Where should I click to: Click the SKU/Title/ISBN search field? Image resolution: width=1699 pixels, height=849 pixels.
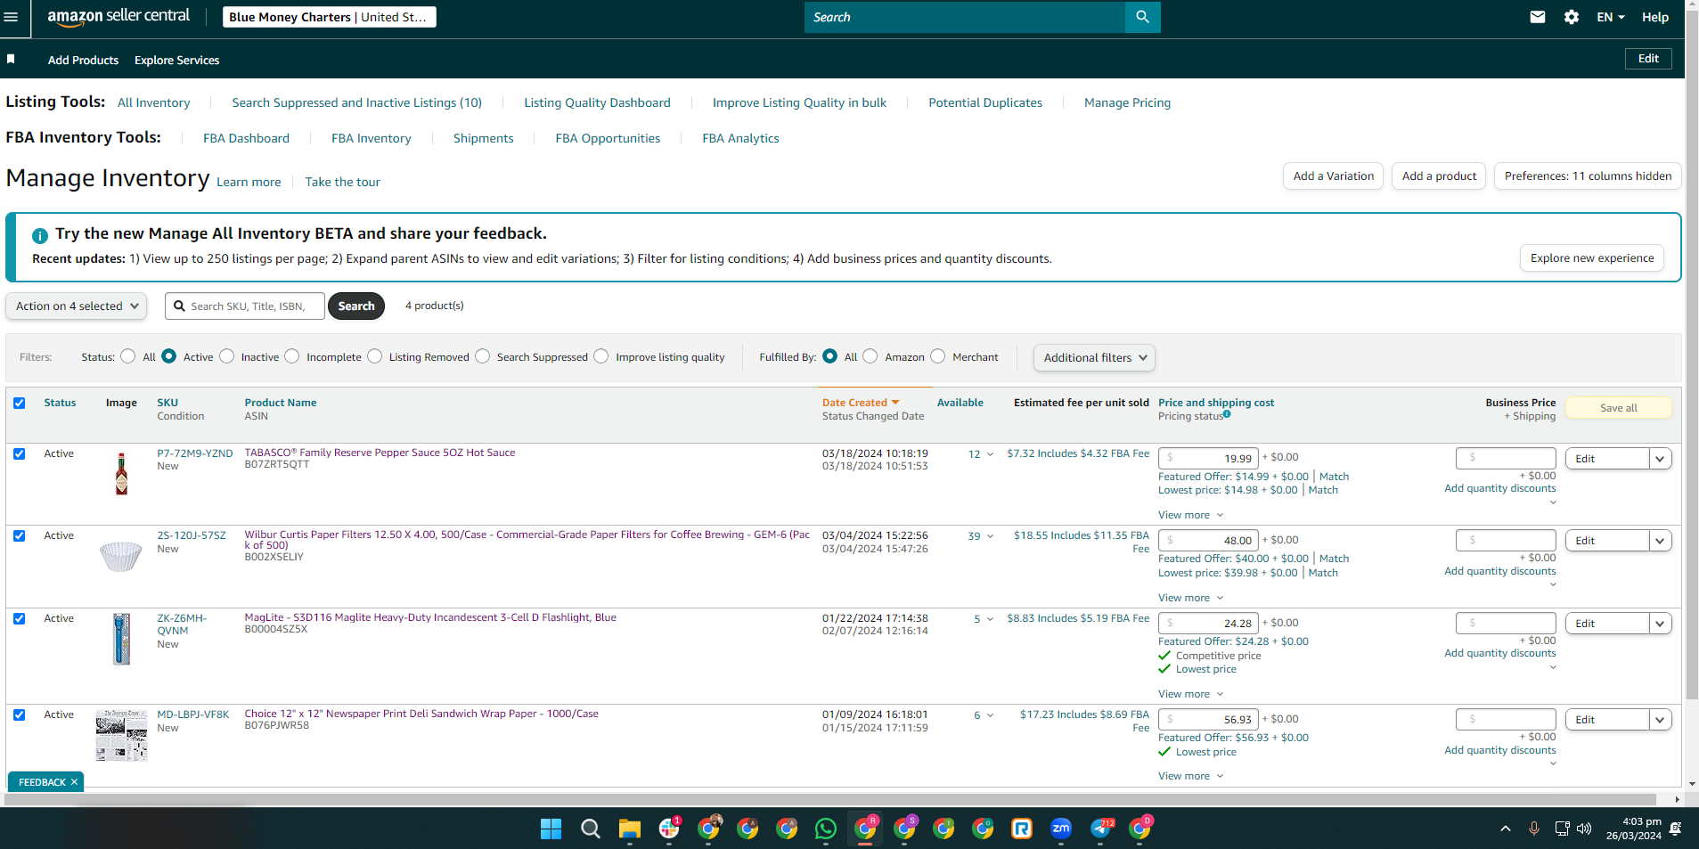pos(245,306)
